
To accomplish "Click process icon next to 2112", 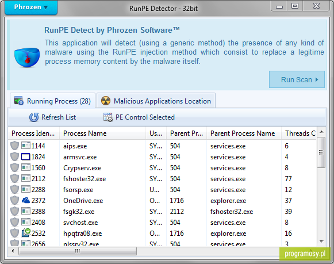I will (26, 178).
